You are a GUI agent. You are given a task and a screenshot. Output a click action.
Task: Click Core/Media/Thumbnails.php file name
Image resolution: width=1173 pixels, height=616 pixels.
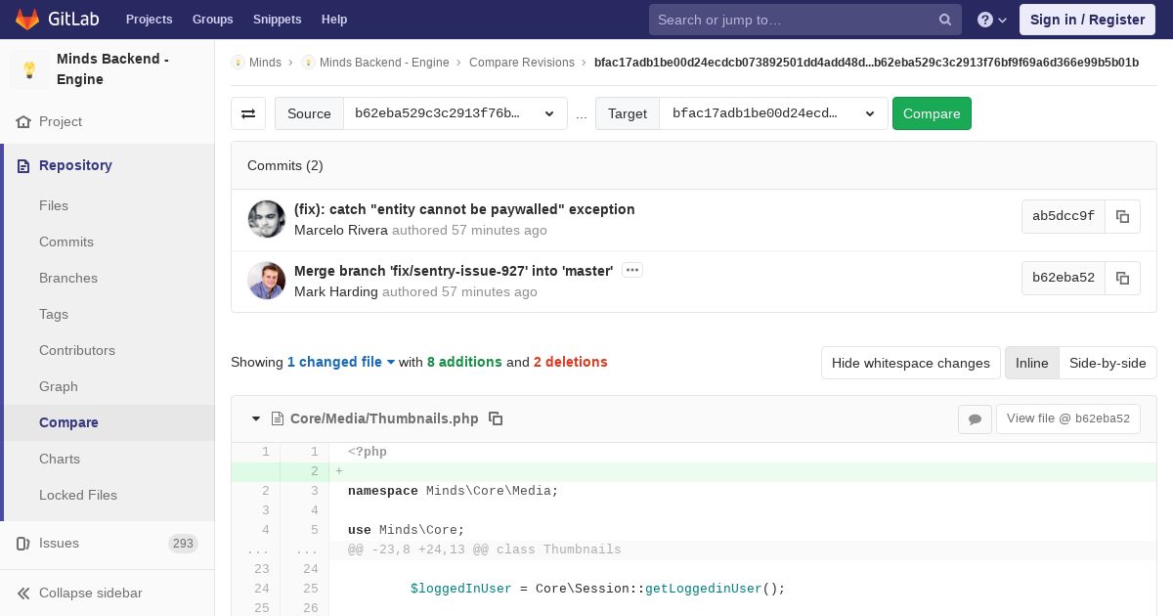click(384, 418)
